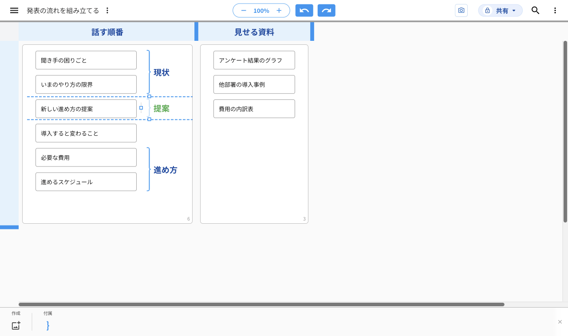Open the top-right overflow menu
Image resolution: width=568 pixels, height=336 pixels.
(x=555, y=10)
